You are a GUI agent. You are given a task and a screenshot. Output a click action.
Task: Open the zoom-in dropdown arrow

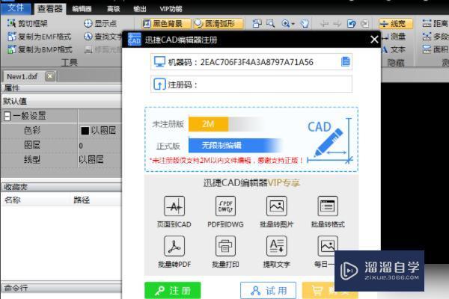pyautogui.click(x=293, y=24)
